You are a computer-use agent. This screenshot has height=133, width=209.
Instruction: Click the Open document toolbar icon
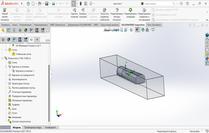point(40,3)
